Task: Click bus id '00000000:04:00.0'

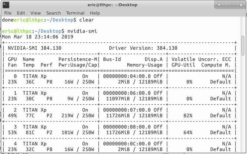Action: (127, 76)
